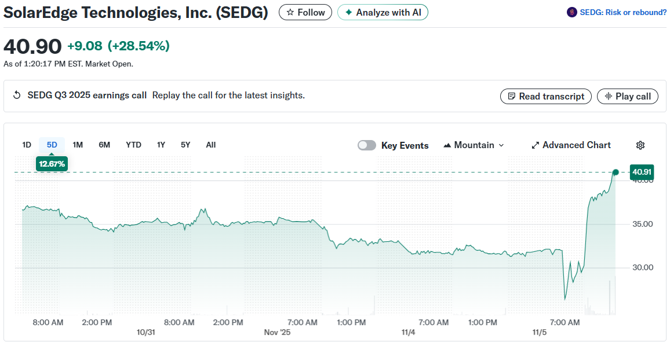Select the Mountain chart style icon

(447, 145)
